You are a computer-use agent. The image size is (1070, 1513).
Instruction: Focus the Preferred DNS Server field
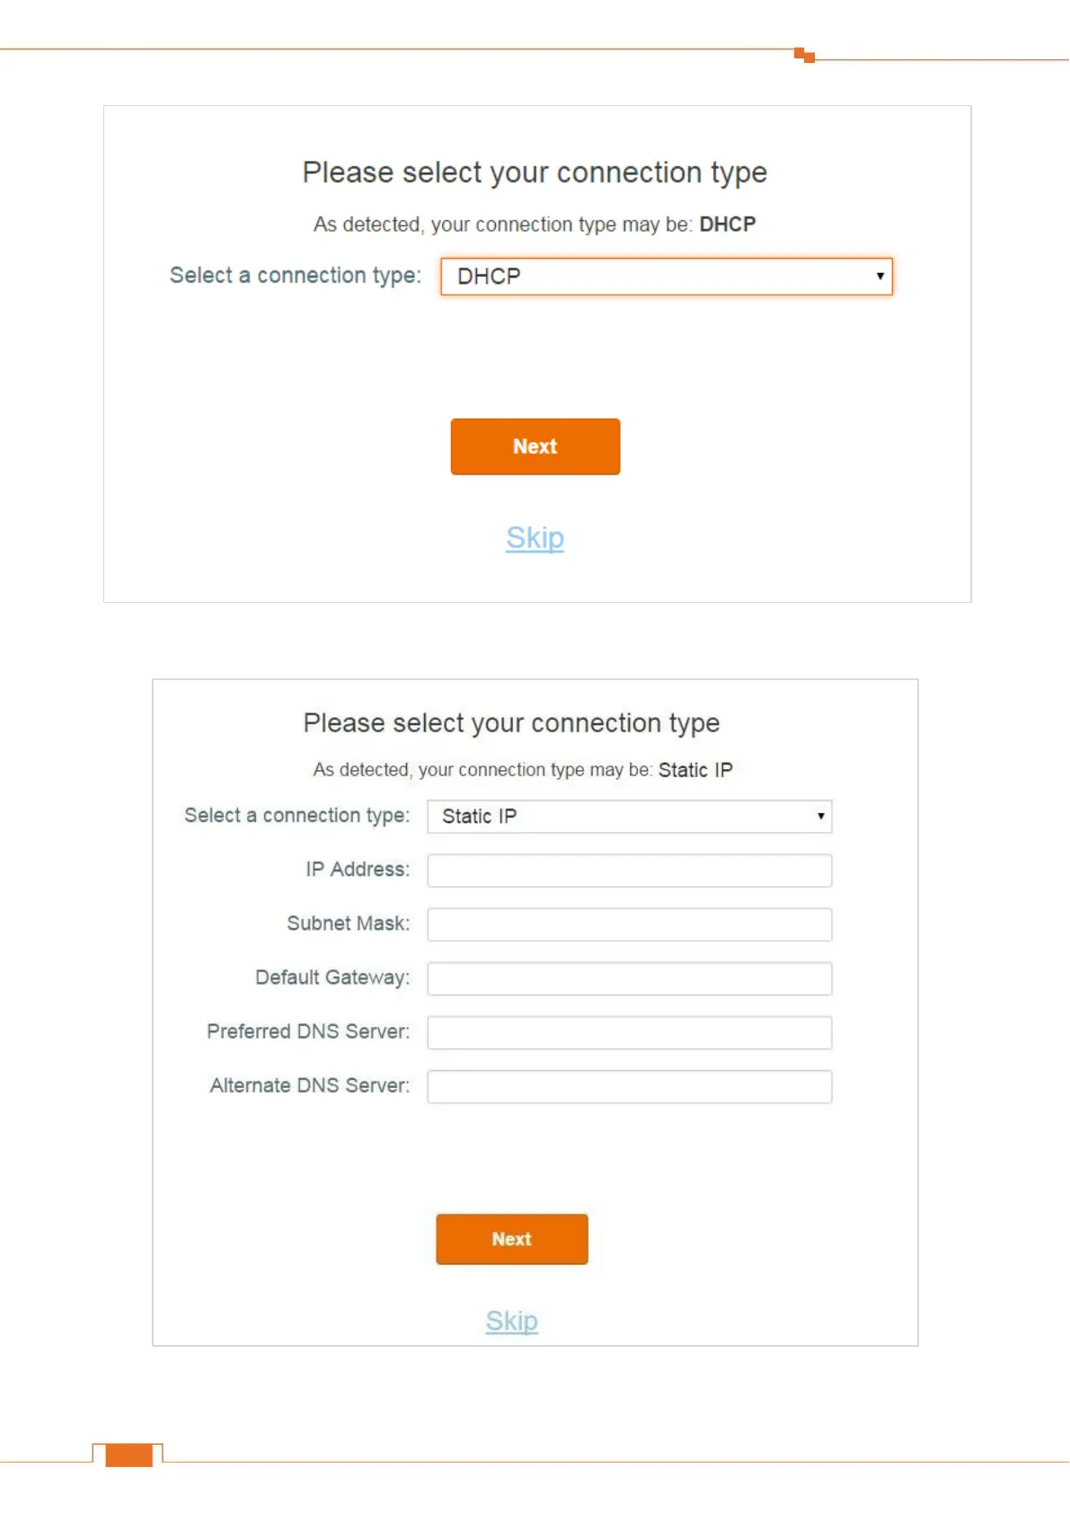click(x=629, y=1032)
